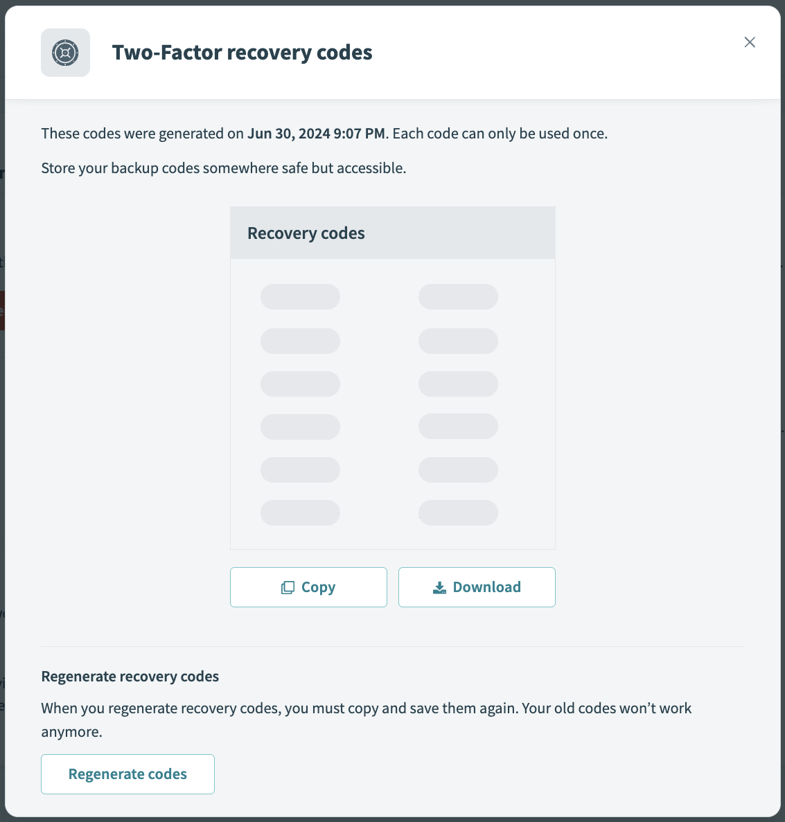785x822 pixels.
Task: Click the Two-Factor recovery codes title
Action: 242,52
